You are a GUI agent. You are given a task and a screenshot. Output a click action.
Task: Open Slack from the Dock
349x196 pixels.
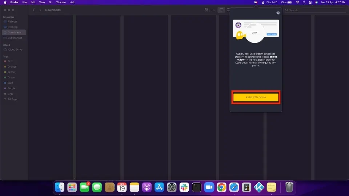click(x=184, y=187)
